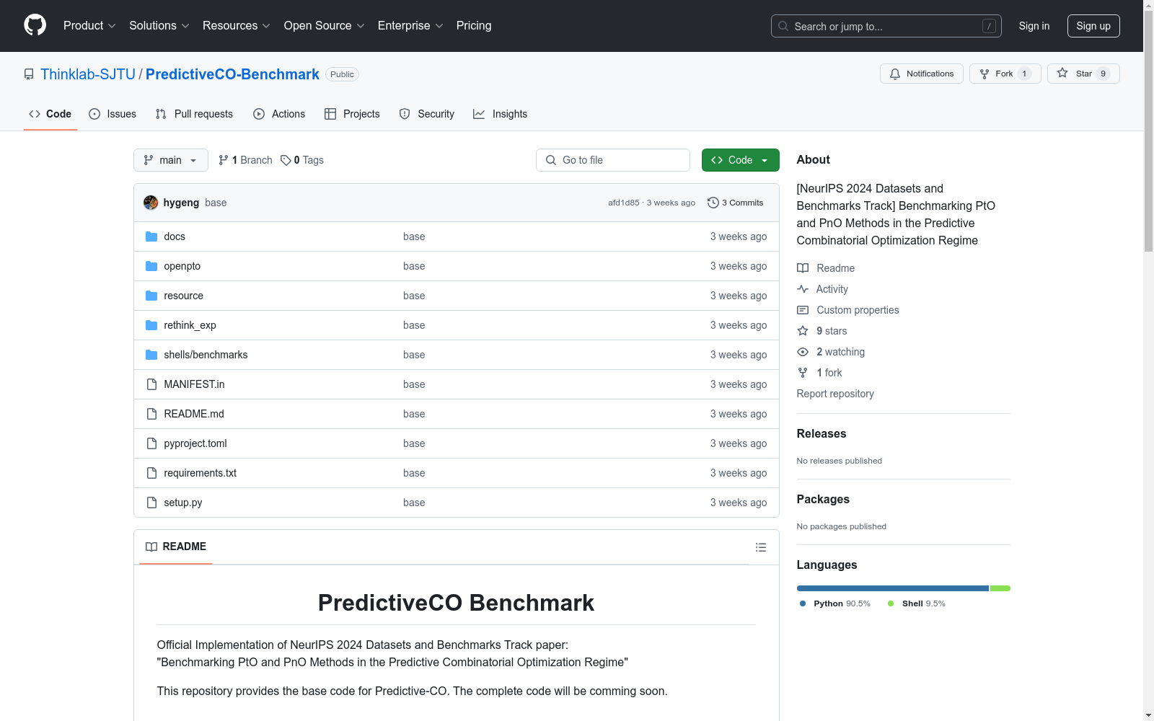Click the search magnifier icon in header
The width and height of the screenshot is (1154, 721).
(x=783, y=26)
